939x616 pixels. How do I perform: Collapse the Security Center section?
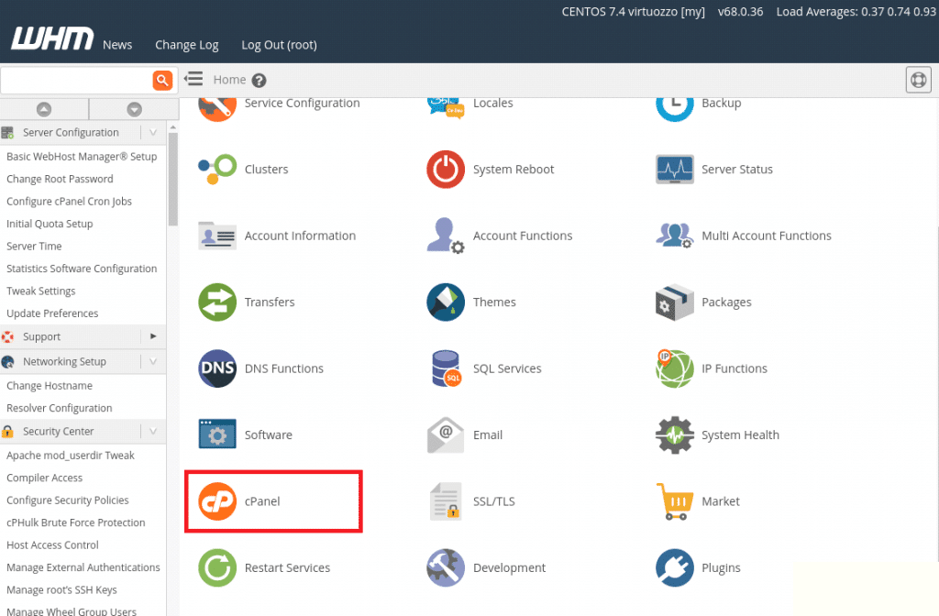point(152,431)
